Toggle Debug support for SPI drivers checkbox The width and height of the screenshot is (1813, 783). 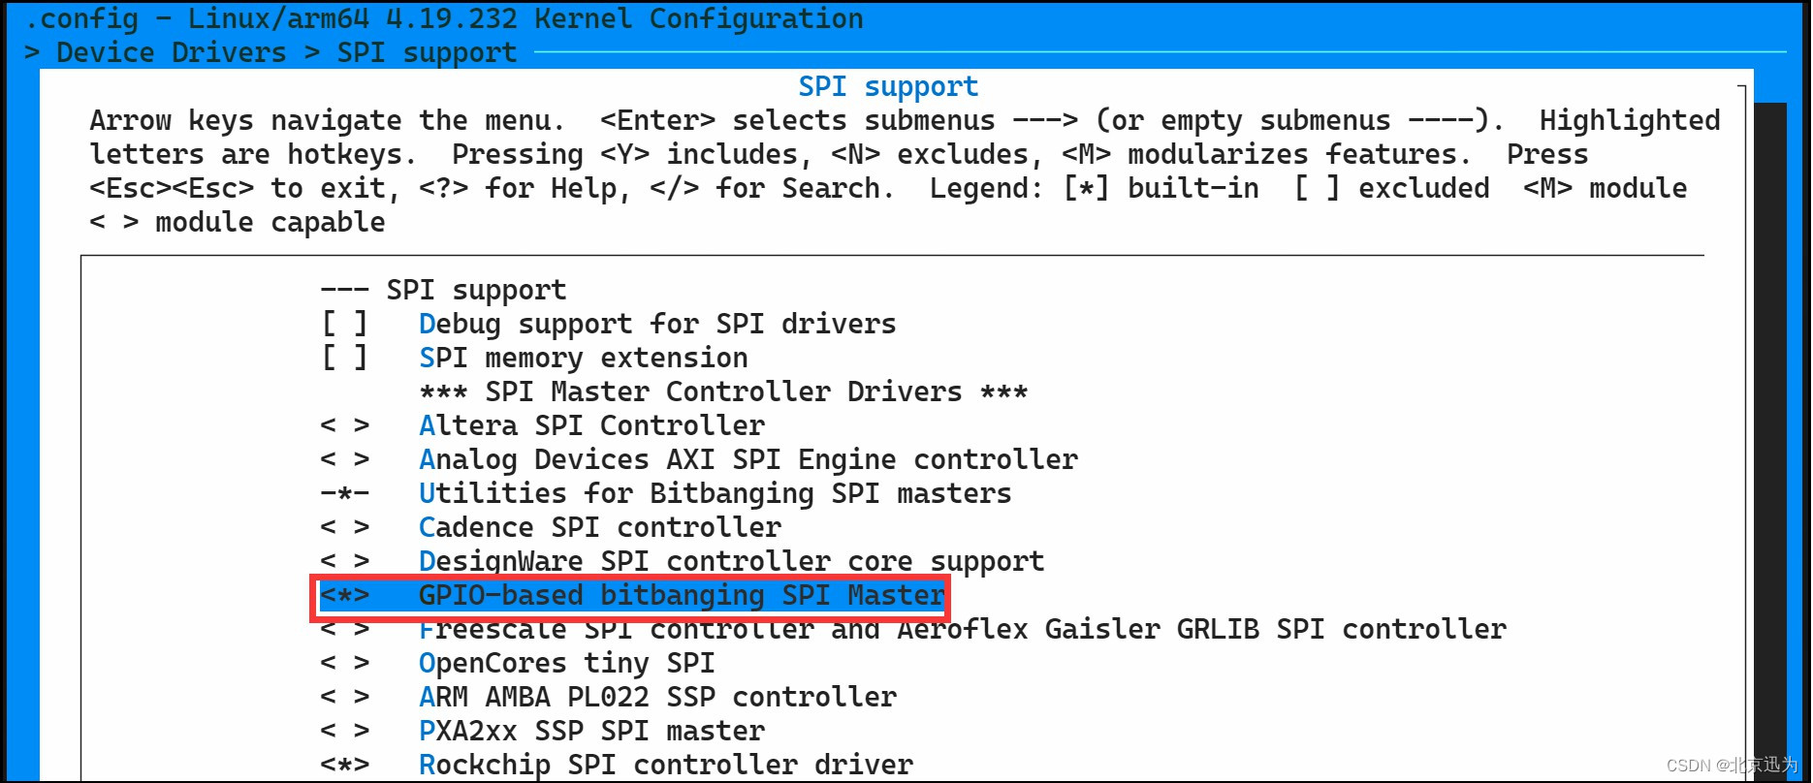pos(344,324)
